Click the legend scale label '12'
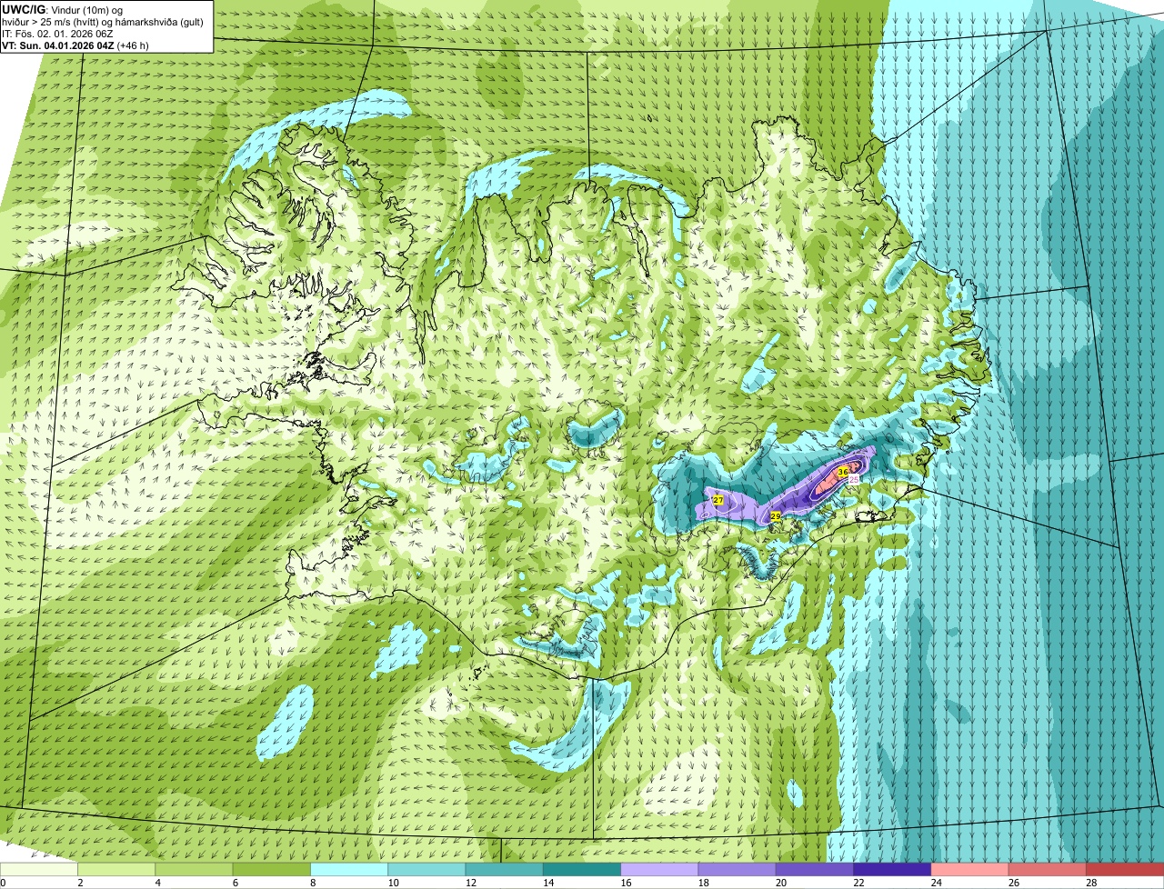This screenshot has height=889, width=1164. pyautogui.click(x=470, y=883)
